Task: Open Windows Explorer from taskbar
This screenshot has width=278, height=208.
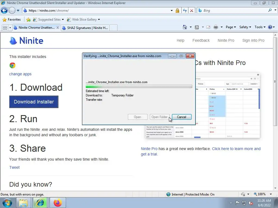Action: (23, 203)
